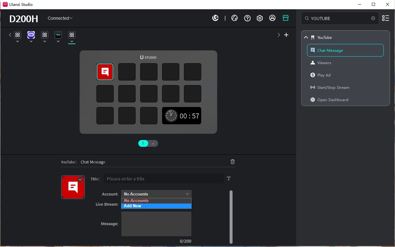Open the Account dropdown box

[x=156, y=194]
